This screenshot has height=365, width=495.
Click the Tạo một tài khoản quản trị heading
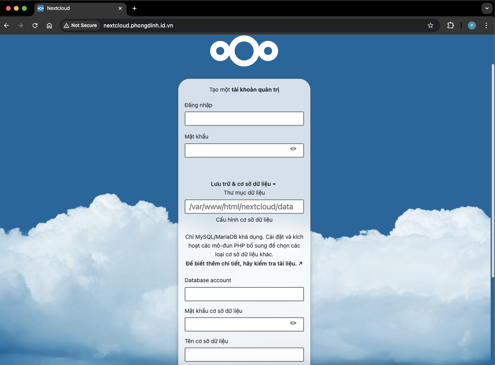[x=244, y=90]
